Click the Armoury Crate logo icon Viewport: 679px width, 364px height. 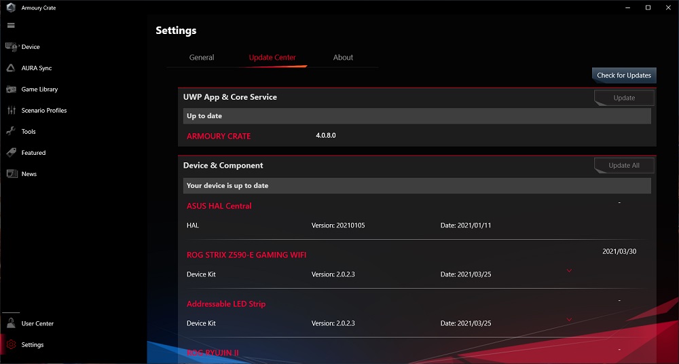pyautogui.click(x=12, y=7)
